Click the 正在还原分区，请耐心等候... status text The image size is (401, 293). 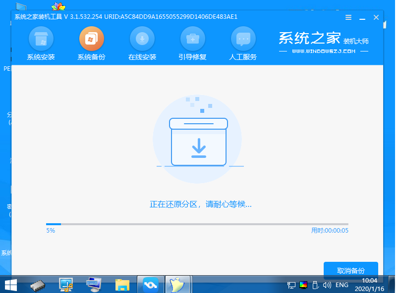(201, 204)
